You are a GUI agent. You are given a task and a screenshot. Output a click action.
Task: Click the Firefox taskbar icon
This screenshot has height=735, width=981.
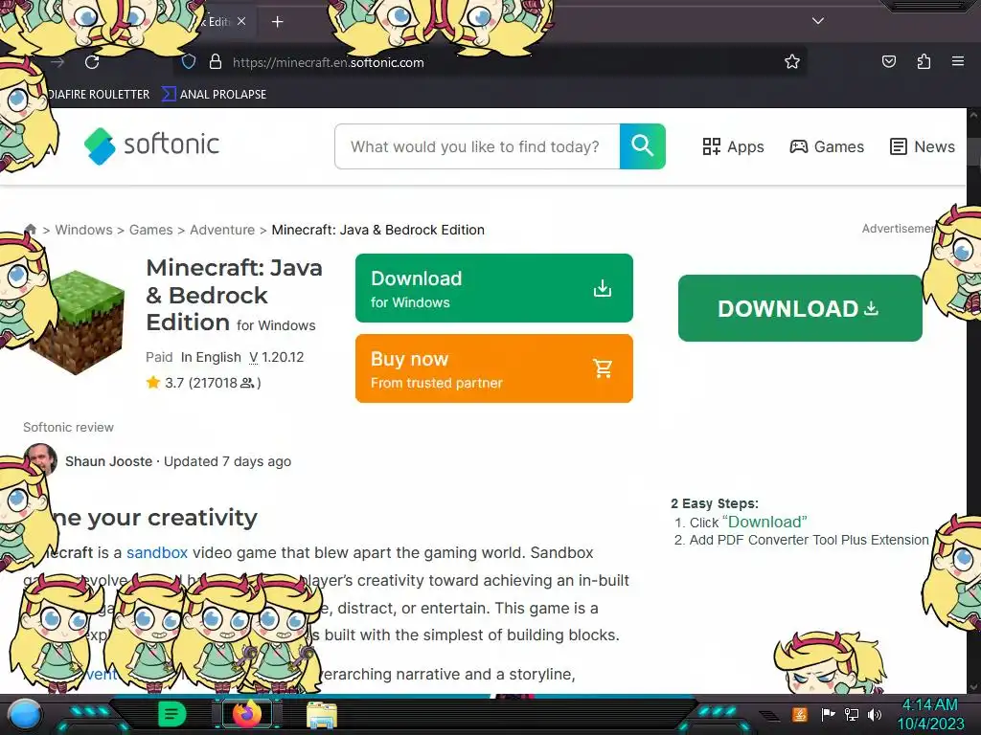point(247,714)
